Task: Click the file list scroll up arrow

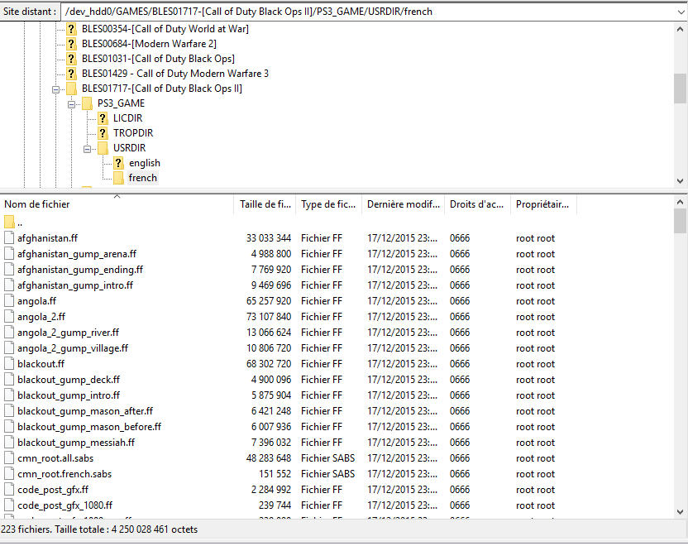Action: (x=680, y=203)
